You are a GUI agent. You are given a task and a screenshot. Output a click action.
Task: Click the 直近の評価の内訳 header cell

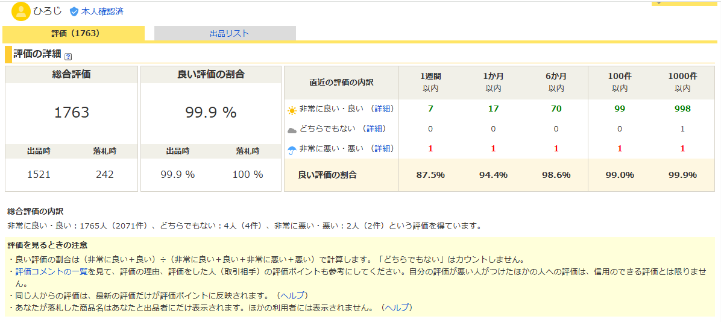[342, 83]
